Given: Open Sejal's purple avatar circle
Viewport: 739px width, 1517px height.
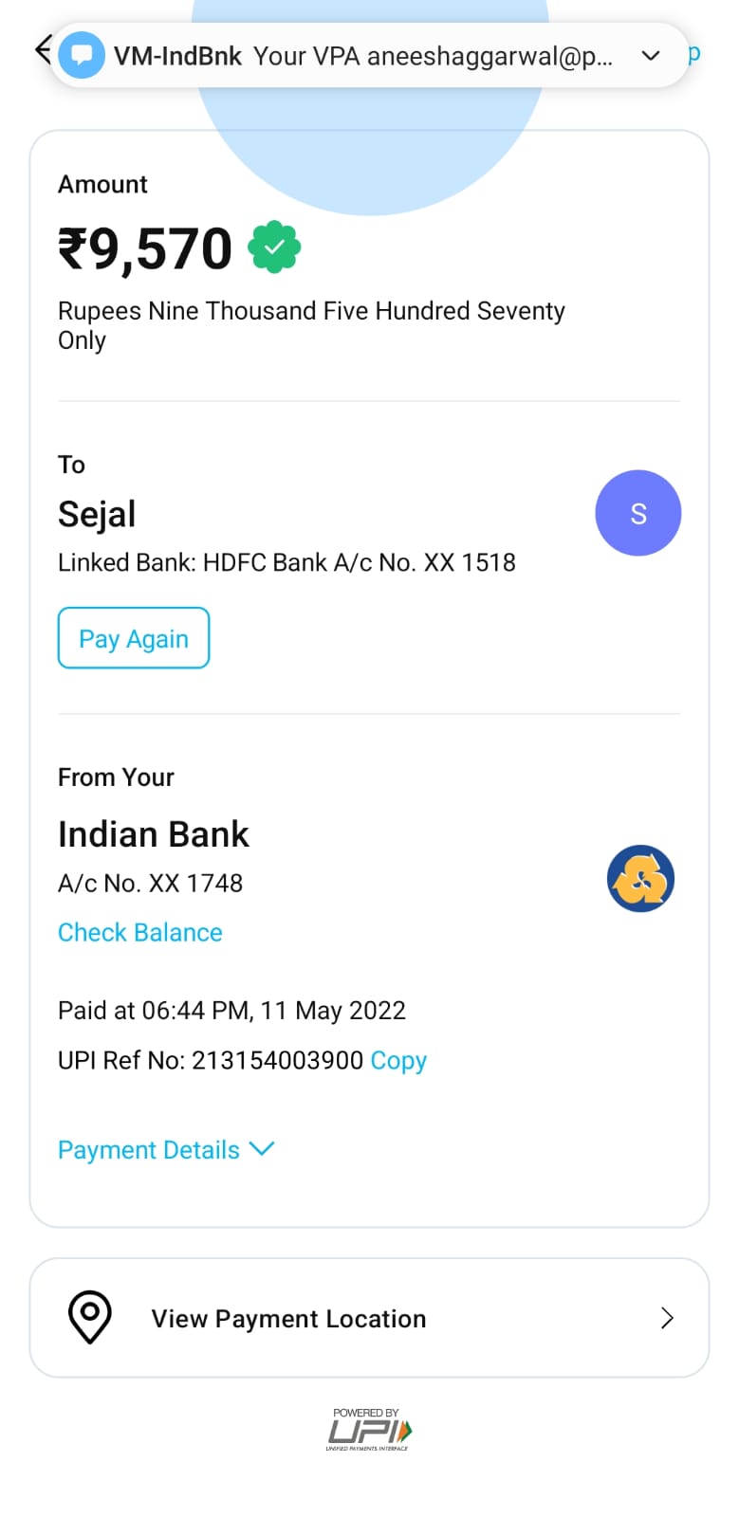Looking at the screenshot, I should point(637,513).
